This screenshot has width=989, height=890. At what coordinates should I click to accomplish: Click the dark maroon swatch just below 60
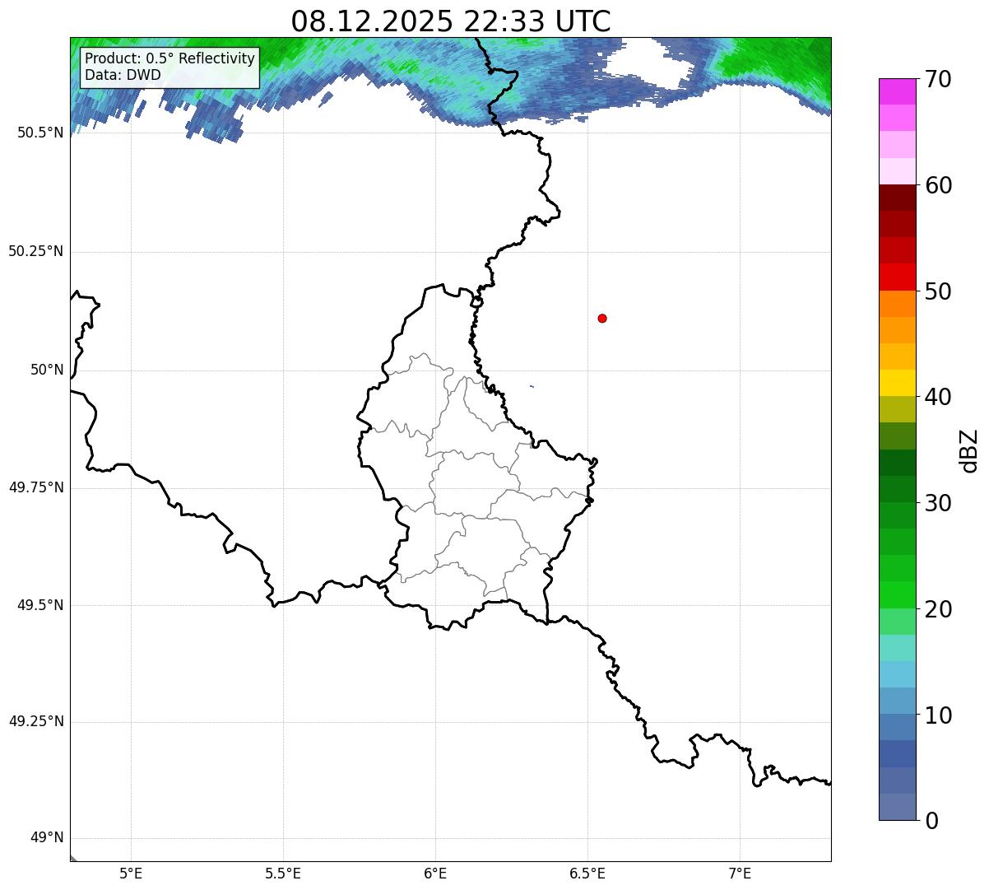tap(897, 198)
